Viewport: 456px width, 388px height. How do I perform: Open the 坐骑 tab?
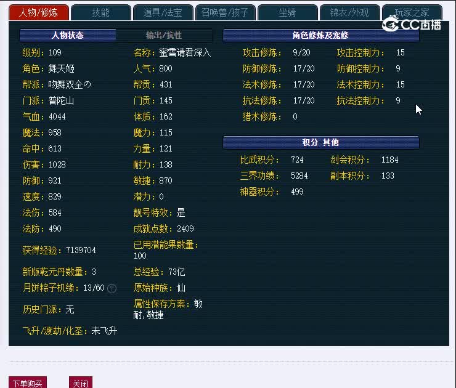pyautogui.click(x=288, y=12)
